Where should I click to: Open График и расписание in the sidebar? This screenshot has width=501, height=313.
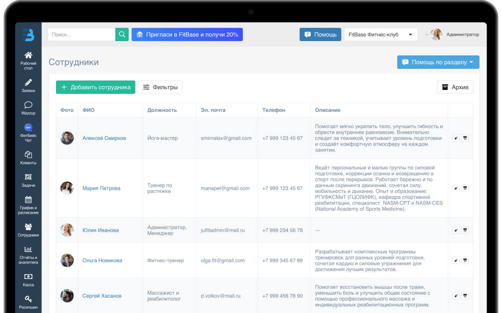pos(28,205)
